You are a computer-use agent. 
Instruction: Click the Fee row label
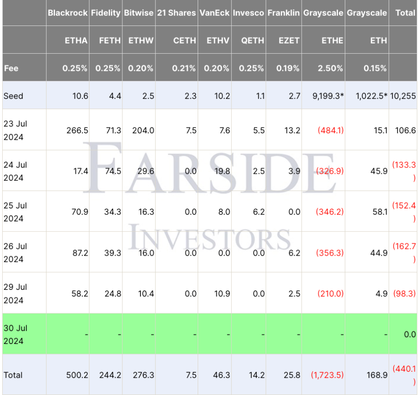(11, 68)
